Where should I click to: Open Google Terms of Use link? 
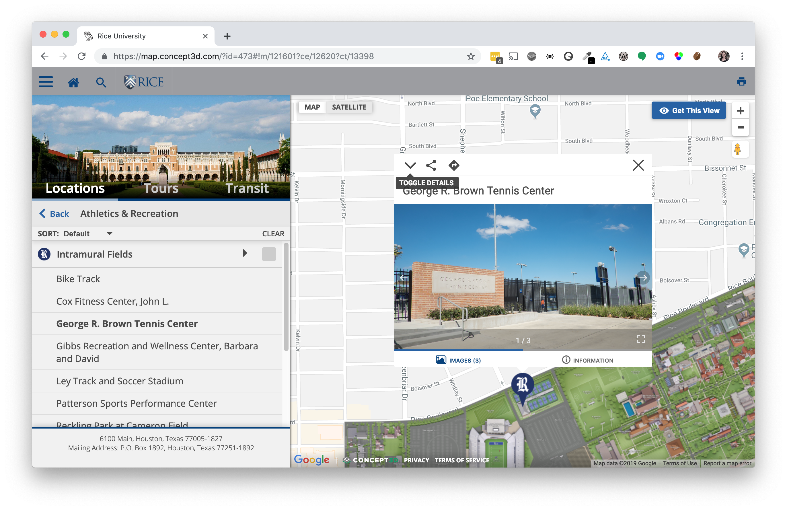pos(679,463)
